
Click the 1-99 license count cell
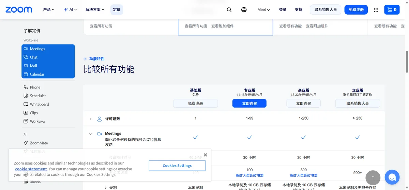click(x=249, y=118)
